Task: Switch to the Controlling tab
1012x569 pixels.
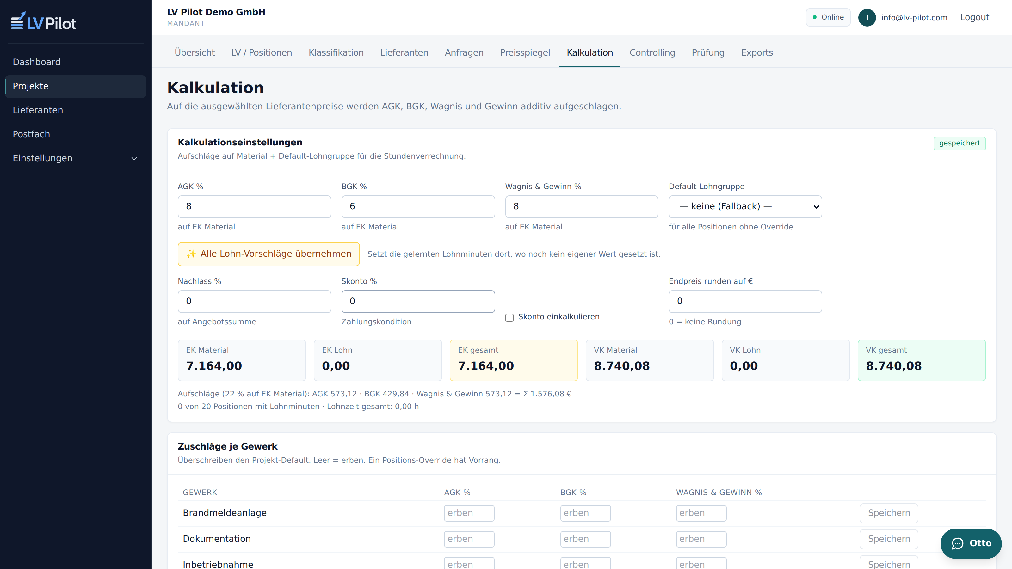Action: tap(652, 52)
